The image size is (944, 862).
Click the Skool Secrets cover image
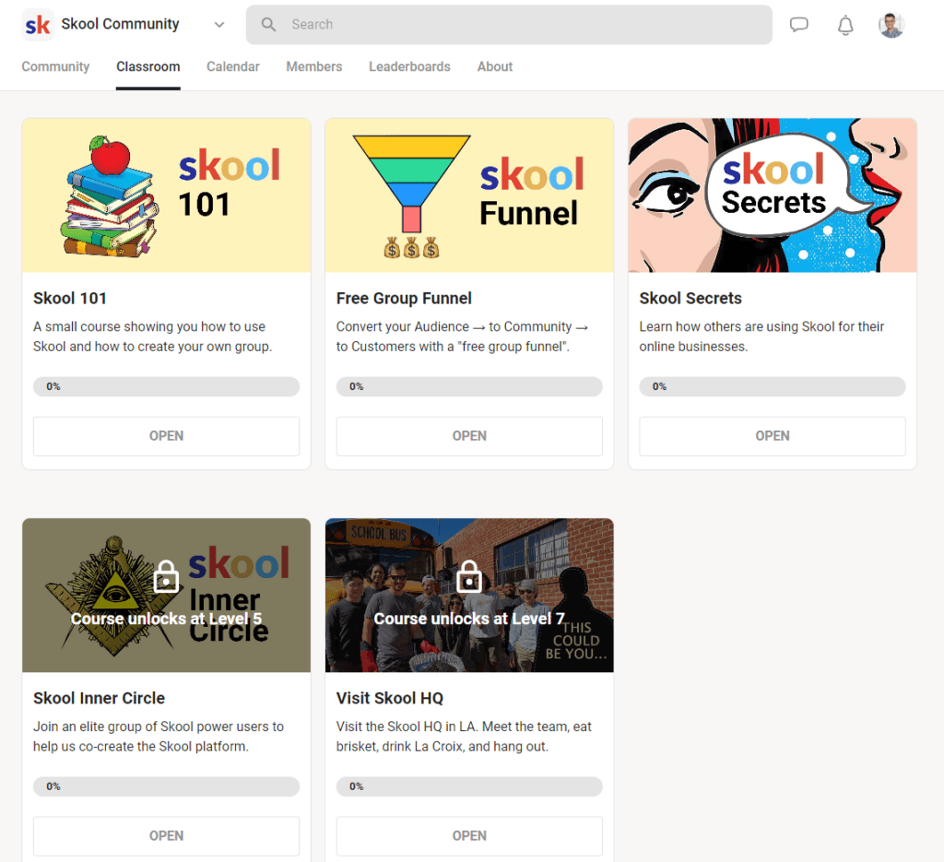click(772, 195)
